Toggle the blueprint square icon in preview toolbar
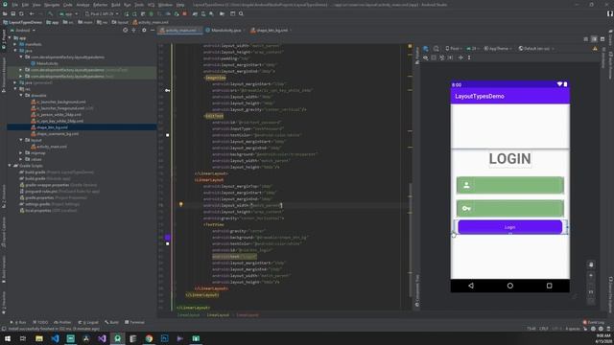 [x=434, y=57]
